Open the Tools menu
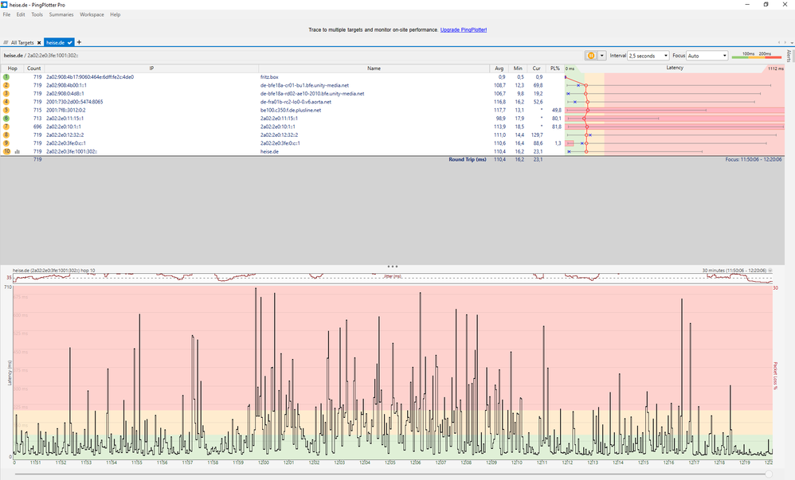This screenshot has width=795, height=480. pos(37,14)
